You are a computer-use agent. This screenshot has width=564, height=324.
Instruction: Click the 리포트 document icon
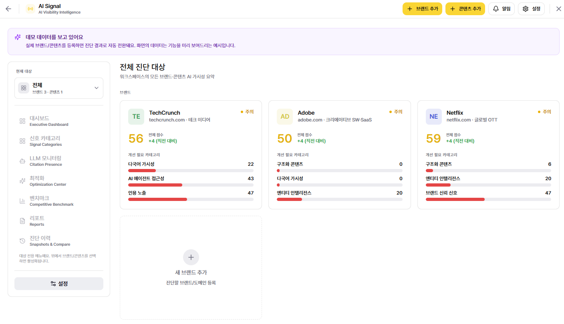coord(22,221)
